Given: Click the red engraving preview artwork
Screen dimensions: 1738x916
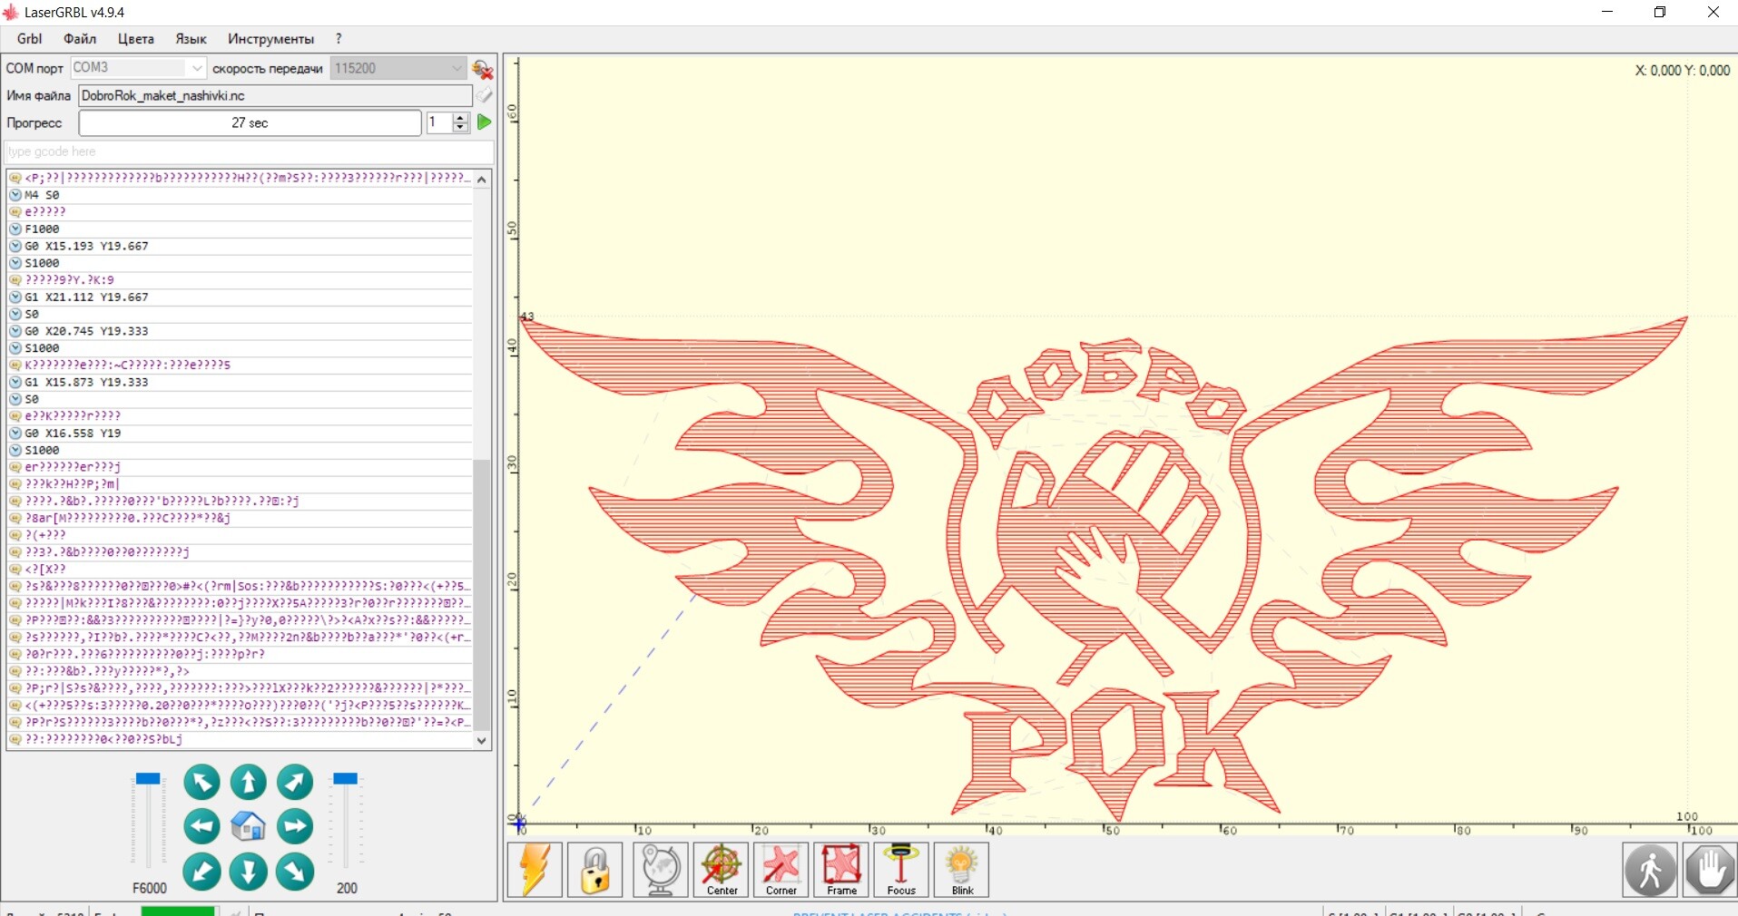Looking at the screenshot, I should point(1104,567).
